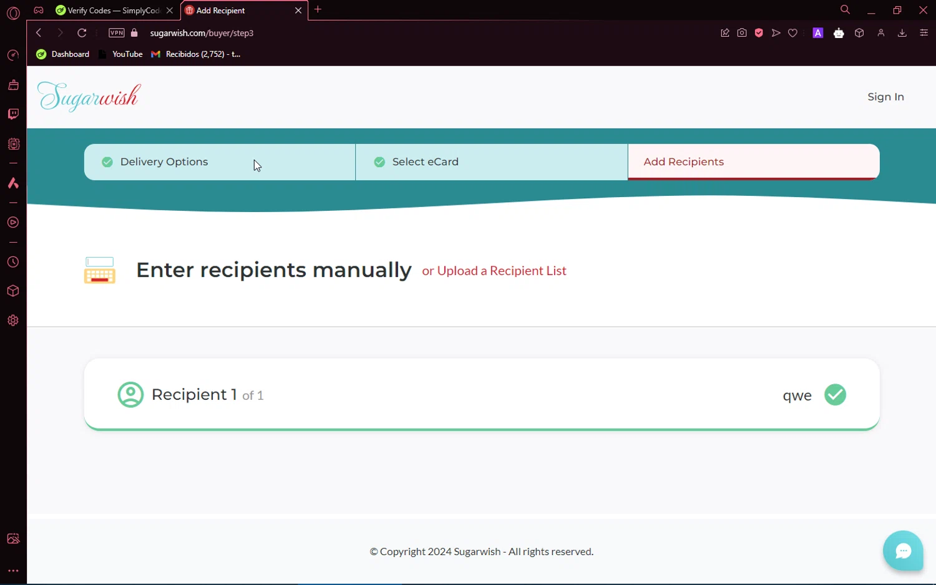Reload the current page
Image resolution: width=936 pixels, height=585 pixels.
point(82,32)
